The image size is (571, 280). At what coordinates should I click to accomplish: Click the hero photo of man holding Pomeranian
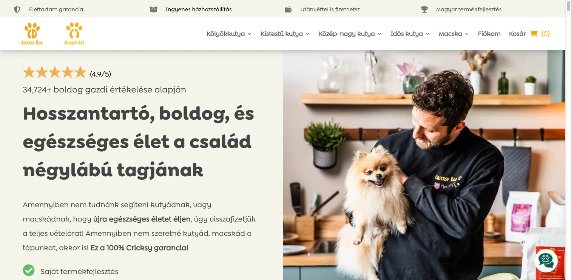[x=424, y=165]
